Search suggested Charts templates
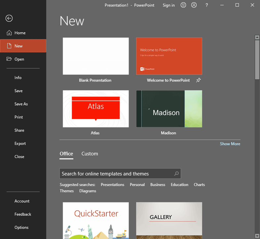The image size is (260, 239). pyautogui.click(x=199, y=185)
